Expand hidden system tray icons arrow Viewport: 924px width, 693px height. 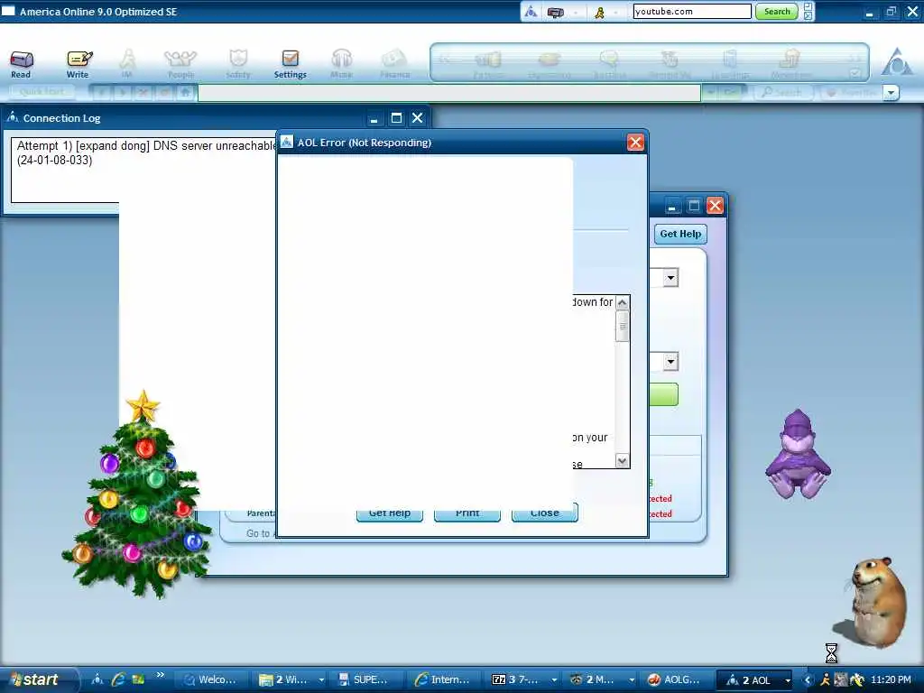click(808, 680)
